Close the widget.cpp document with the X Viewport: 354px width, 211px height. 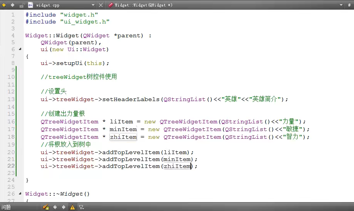coord(101,5)
